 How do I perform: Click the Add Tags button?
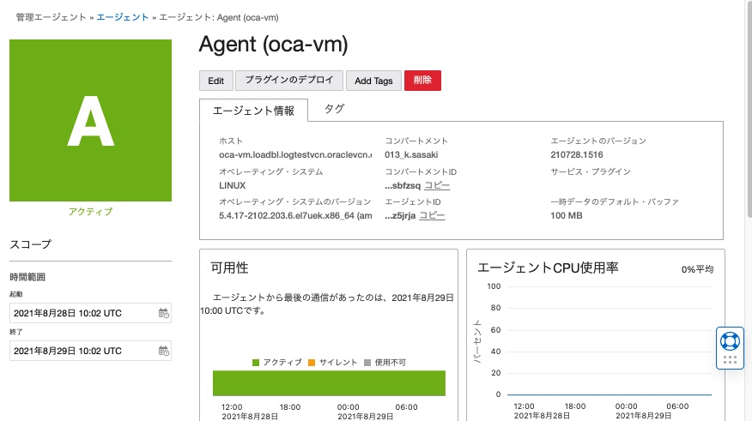pos(373,81)
